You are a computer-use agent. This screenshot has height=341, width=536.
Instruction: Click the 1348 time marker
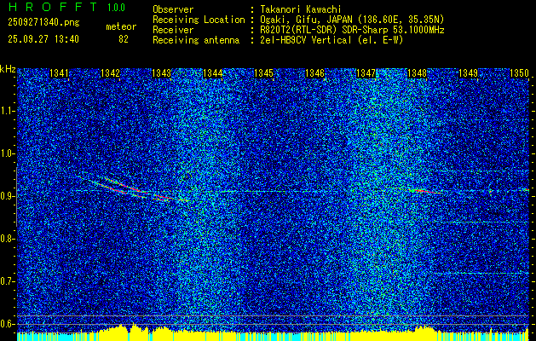(417, 72)
